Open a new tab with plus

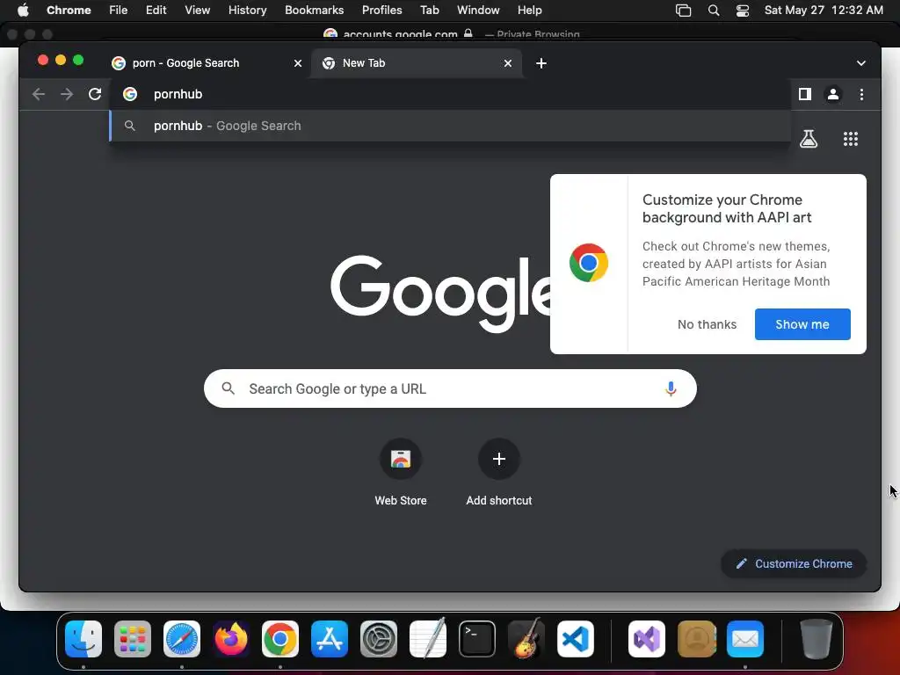tap(541, 63)
